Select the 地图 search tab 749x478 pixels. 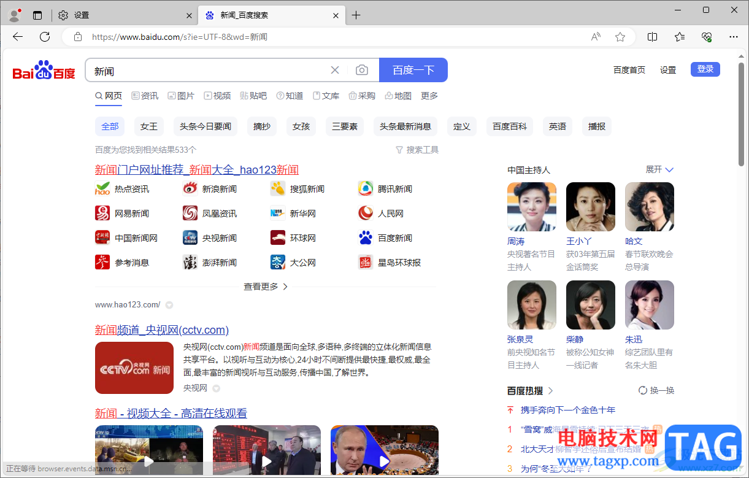(398, 96)
